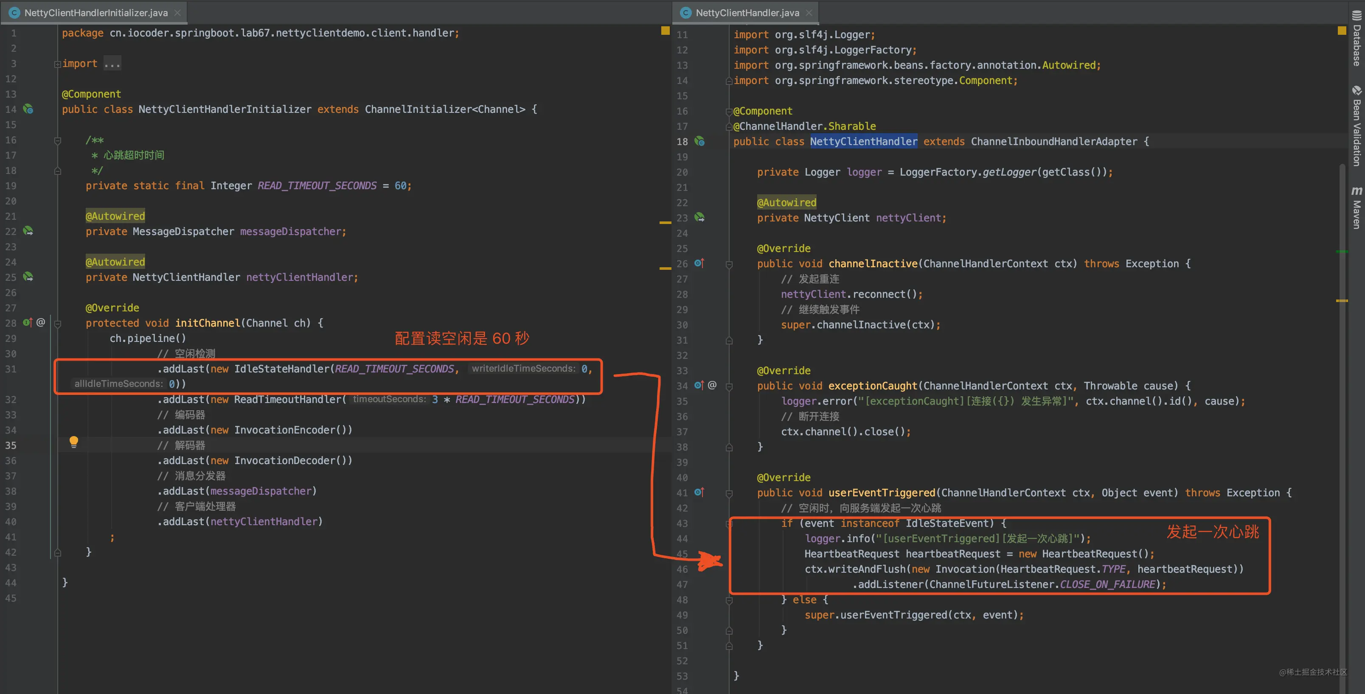Viewport: 1365px width, 694px height.
Task: Click the timeoutSeconds parameter hint
Action: click(x=389, y=400)
